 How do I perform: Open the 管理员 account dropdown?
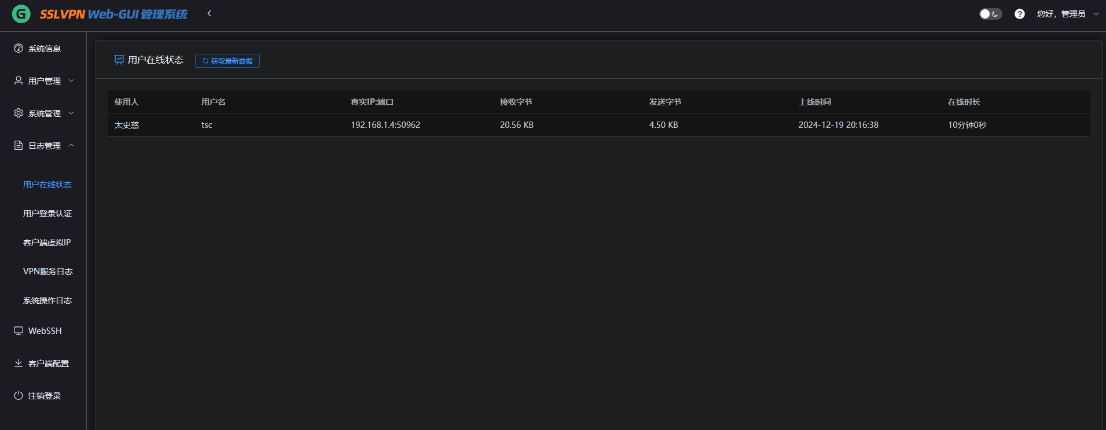pos(1067,14)
